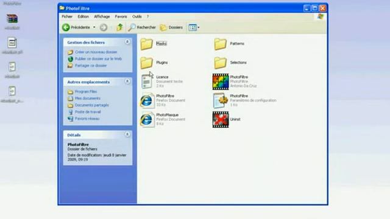This screenshot has height=219, width=390.
Task: Click the greyed Forward arrow button
Action: tap(104, 27)
